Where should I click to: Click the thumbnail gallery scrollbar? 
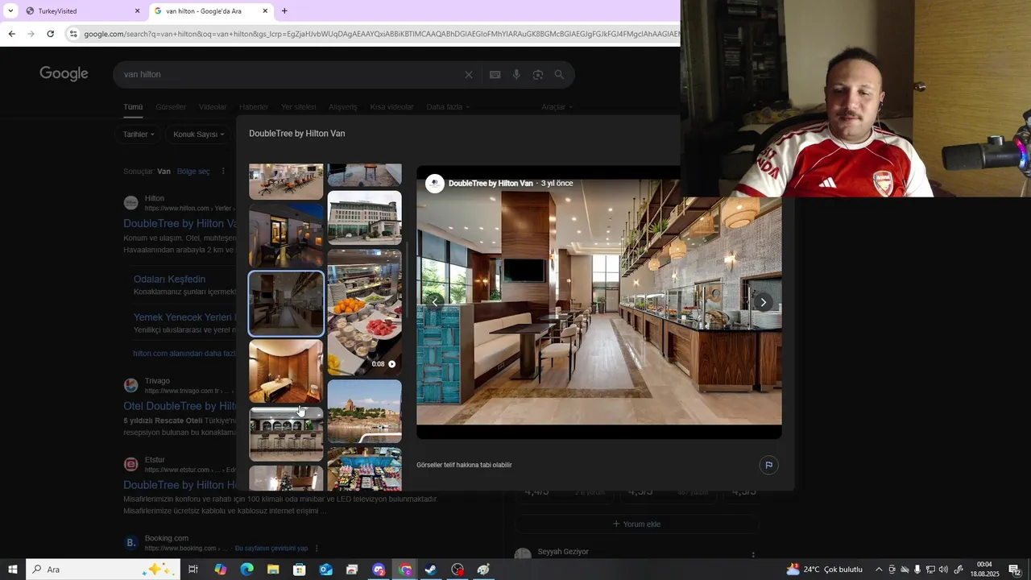tap(407, 280)
